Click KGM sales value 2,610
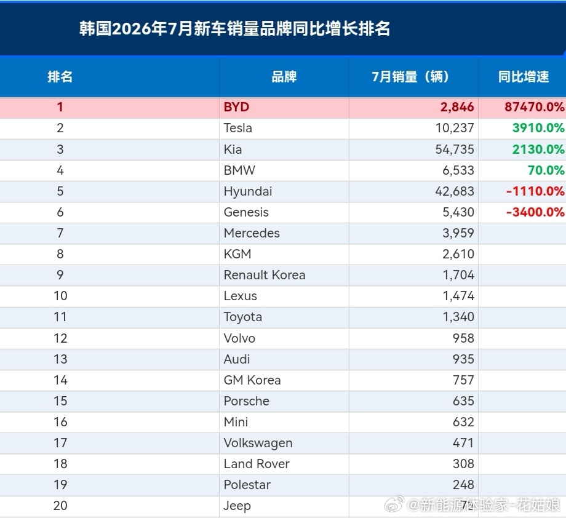This screenshot has width=566, height=518. pyautogui.click(x=458, y=254)
